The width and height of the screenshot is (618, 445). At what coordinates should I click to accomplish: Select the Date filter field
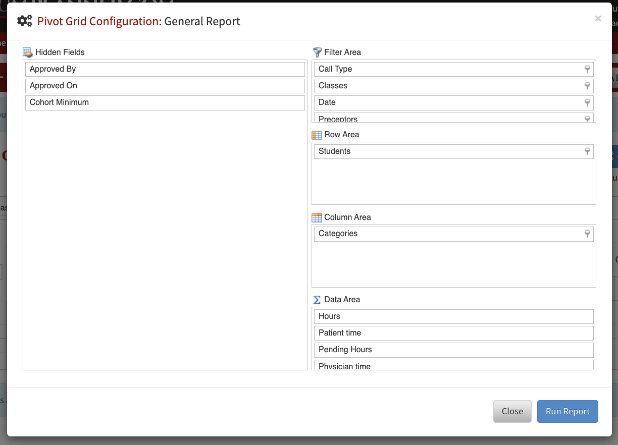coord(453,102)
